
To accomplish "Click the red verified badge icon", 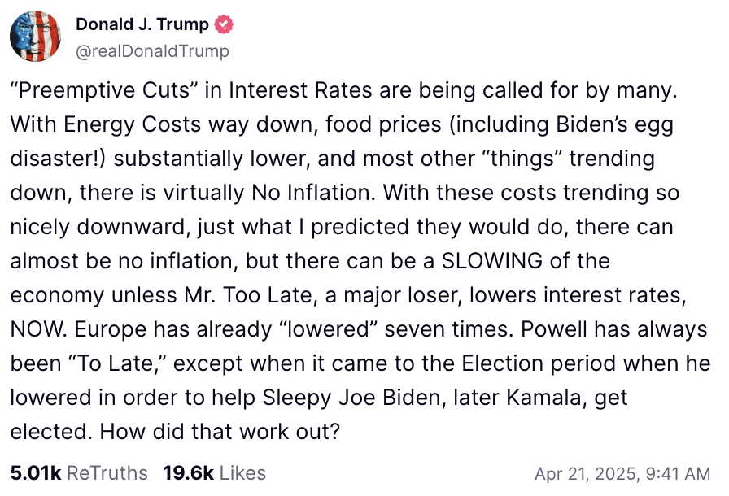I will 224,25.
